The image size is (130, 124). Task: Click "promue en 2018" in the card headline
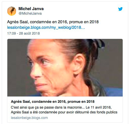click(x=81, y=102)
